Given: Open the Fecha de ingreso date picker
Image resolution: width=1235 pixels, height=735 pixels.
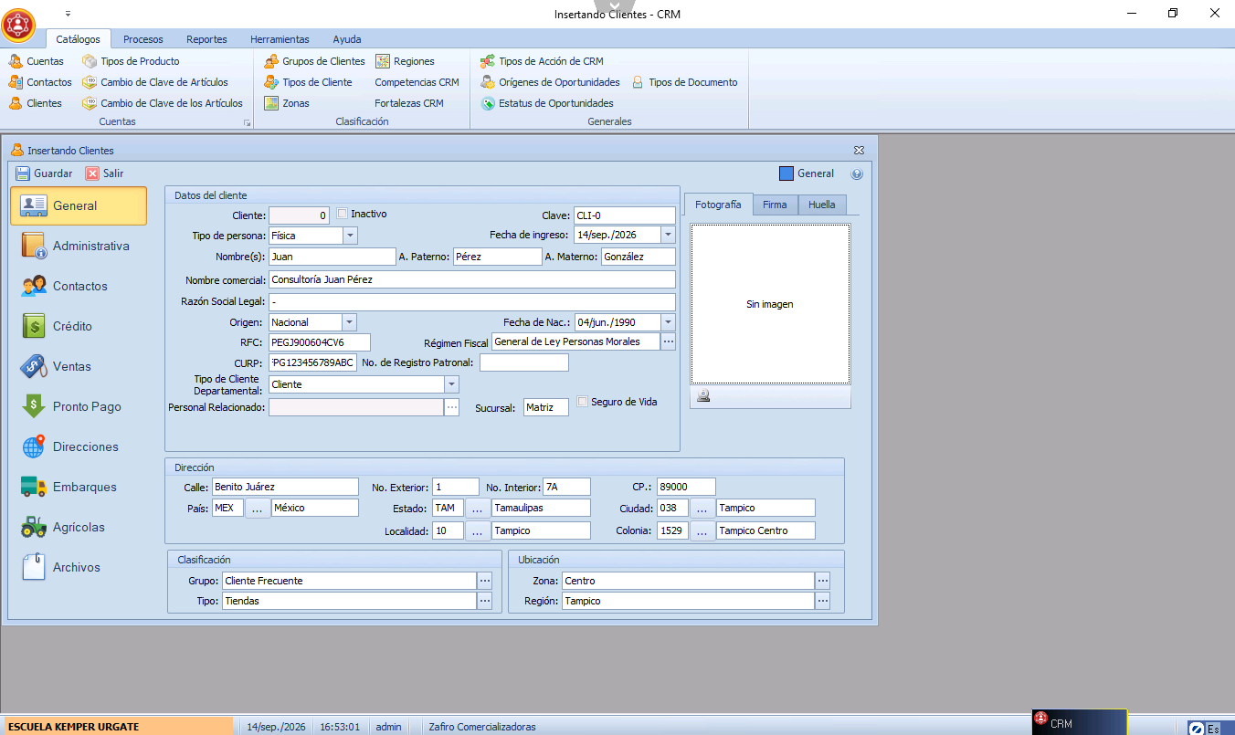Looking at the screenshot, I should click(x=668, y=236).
